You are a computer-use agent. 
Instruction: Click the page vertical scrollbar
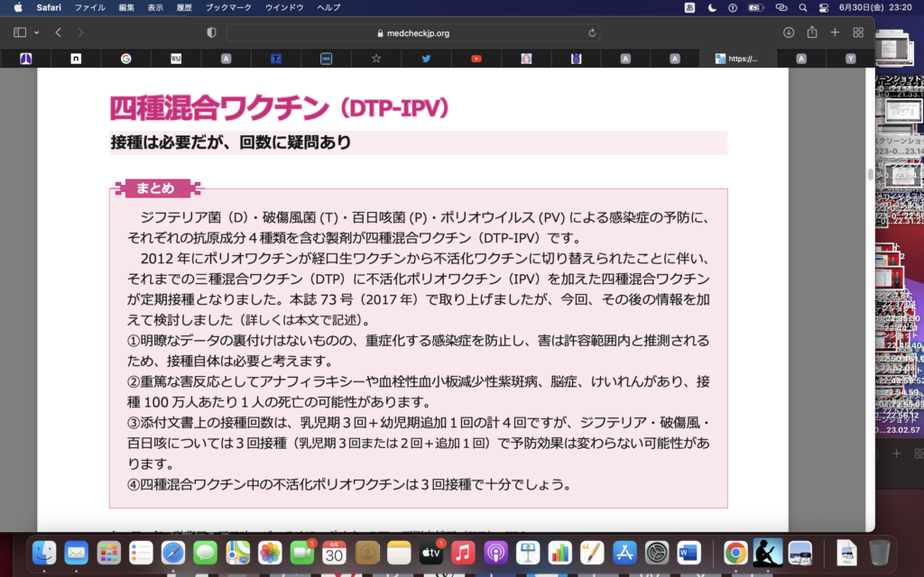[x=871, y=175]
